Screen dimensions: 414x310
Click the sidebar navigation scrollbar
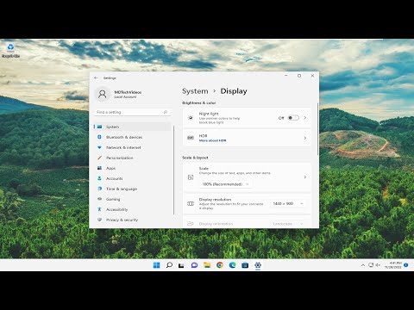[174, 170]
